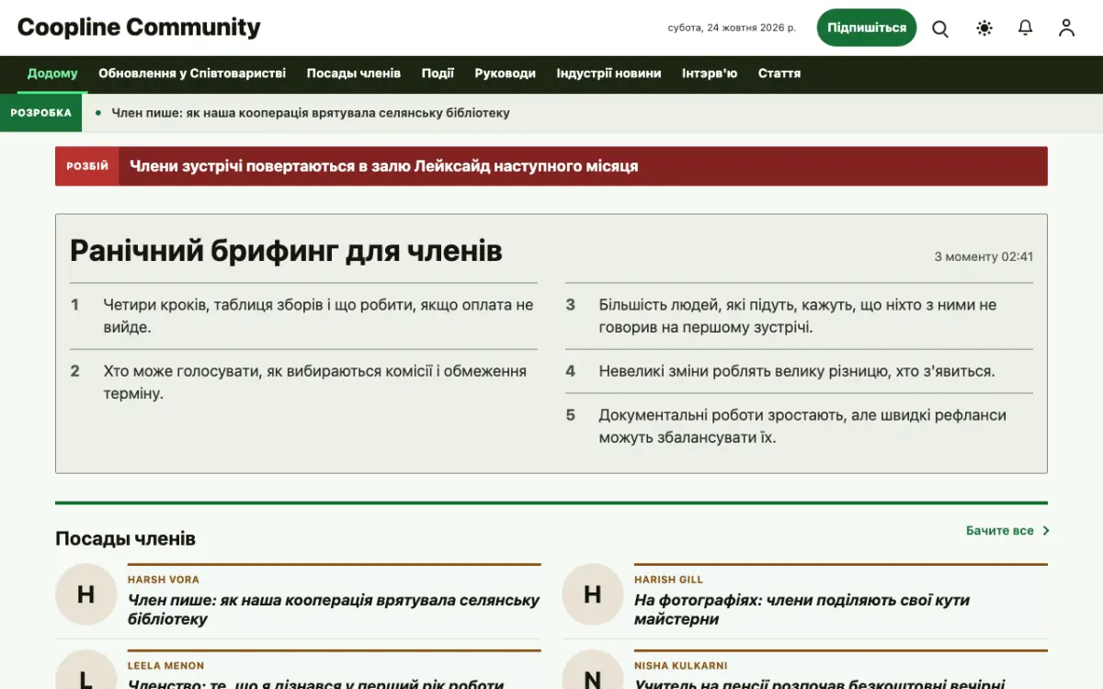Image resolution: width=1103 pixels, height=689 pixels.
Task: Open Harsh Vora avatar H
Action: (x=85, y=594)
